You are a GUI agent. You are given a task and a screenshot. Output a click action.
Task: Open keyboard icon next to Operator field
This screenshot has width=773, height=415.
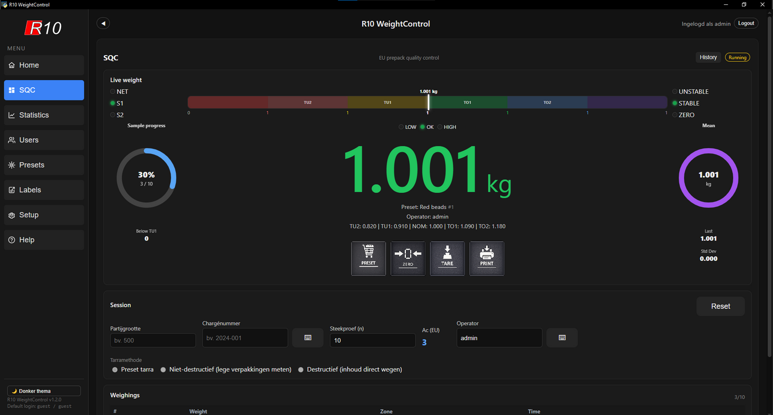point(562,338)
